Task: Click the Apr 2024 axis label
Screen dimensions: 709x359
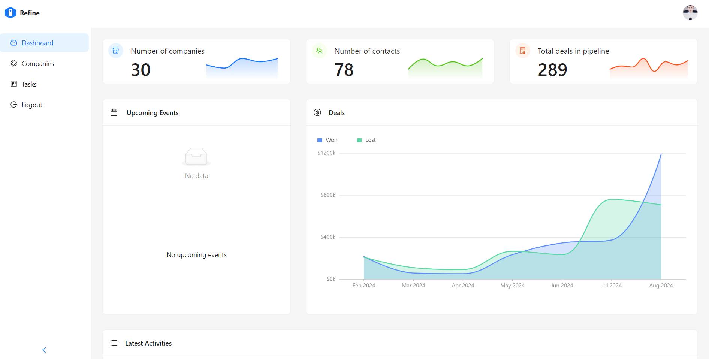Action: click(463, 286)
